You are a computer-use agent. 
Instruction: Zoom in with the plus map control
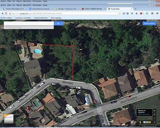click(x=154, y=115)
